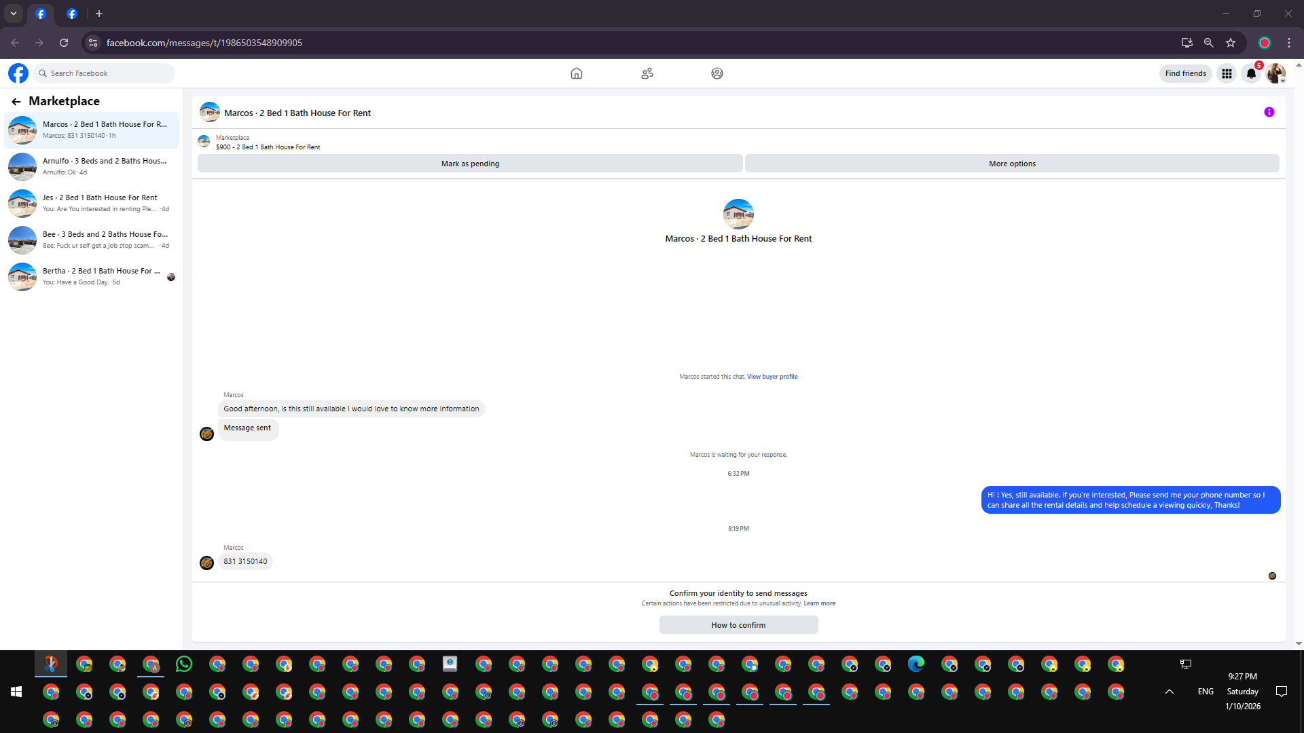The width and height of the screenshot is (1304, 733).
Task: Click the Facebook logo icon
Action: click(x=18, y=73)
